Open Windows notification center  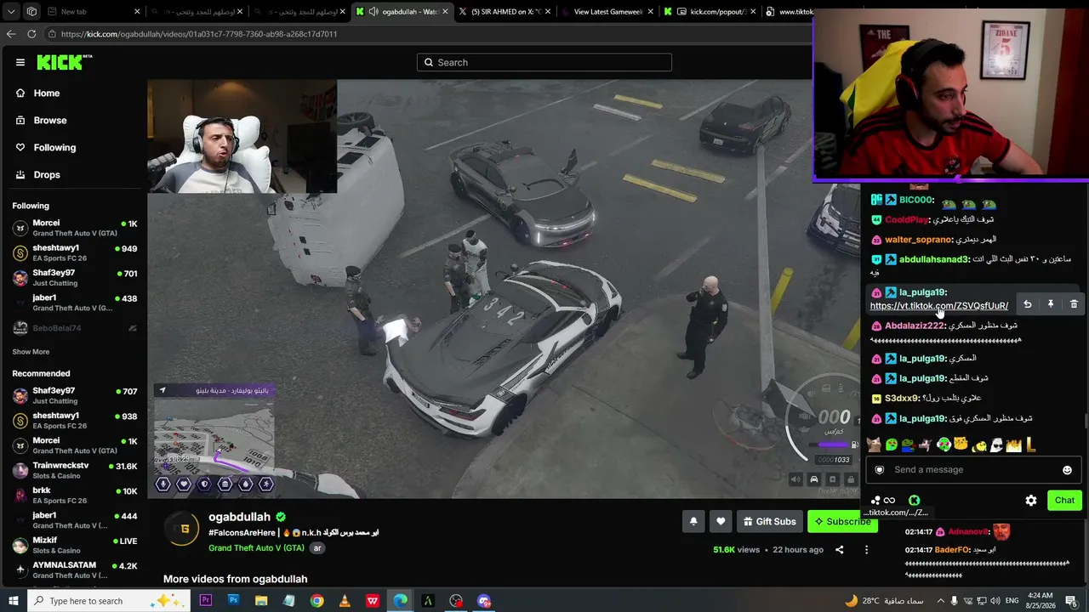click(1072, 601)
